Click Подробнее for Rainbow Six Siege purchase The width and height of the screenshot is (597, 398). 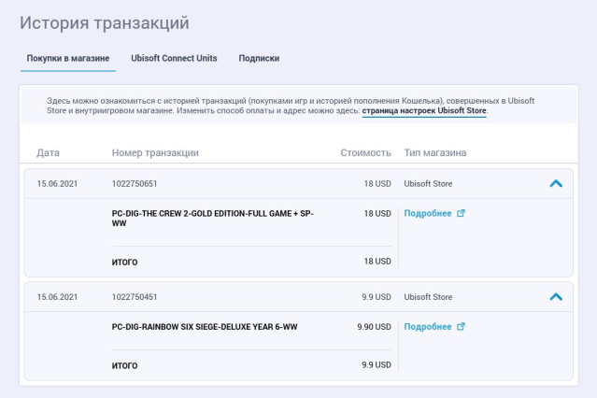click(x=428, y=326)
